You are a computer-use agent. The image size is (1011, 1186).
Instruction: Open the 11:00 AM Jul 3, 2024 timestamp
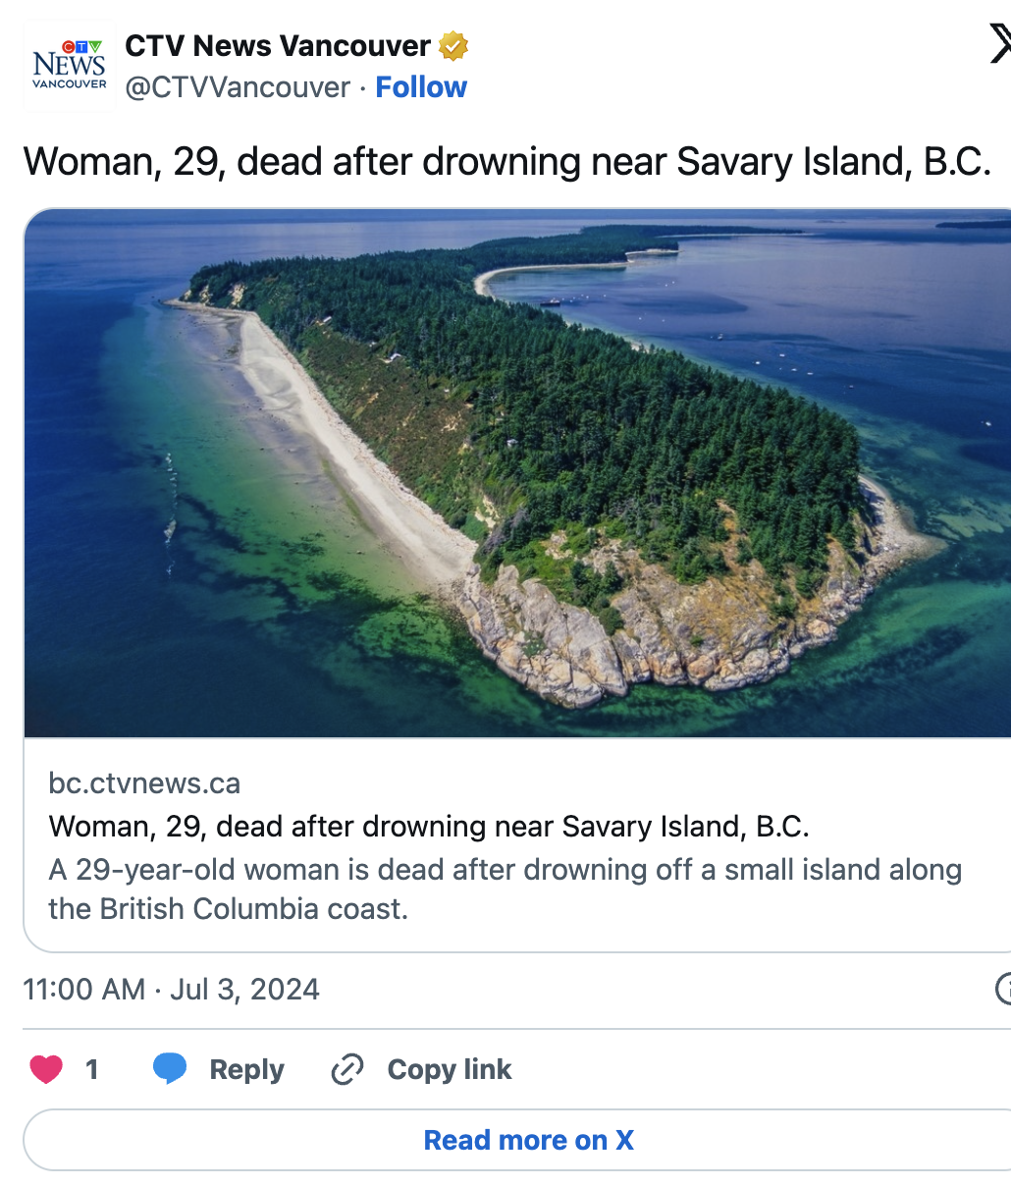pyautogui.click(x=172, y=989)
